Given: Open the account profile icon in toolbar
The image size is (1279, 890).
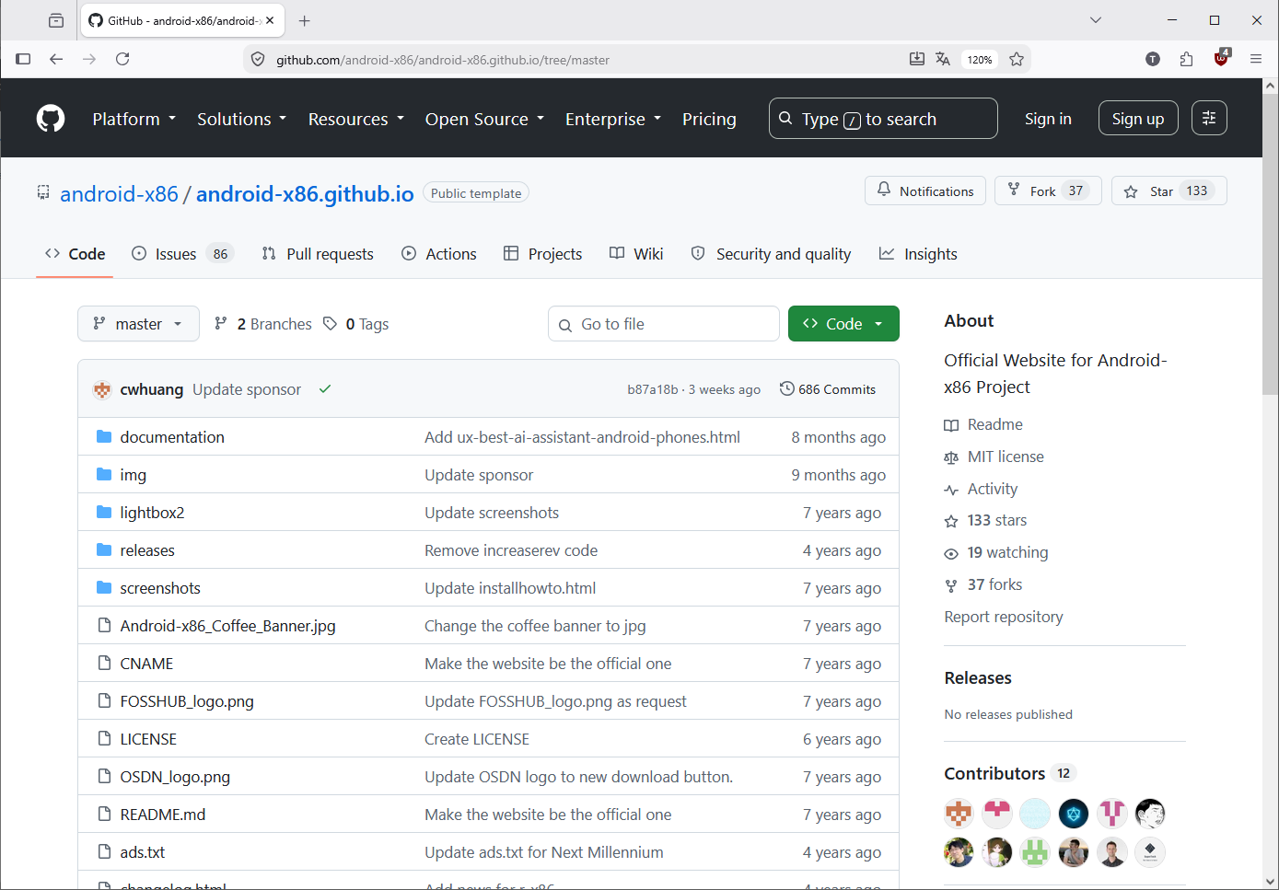Looking at the screenshot, I should (1153, 59).
